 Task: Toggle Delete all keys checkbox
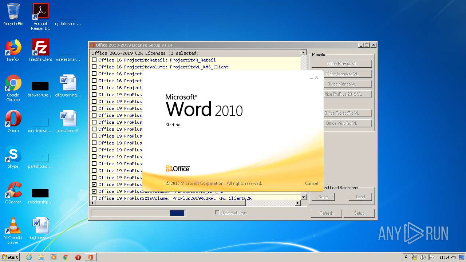click(x=217, y=213)
